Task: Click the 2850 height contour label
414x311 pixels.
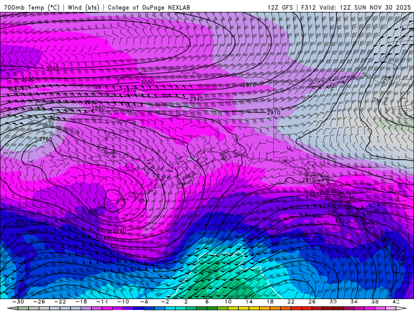Action: [x=21, y=221]
